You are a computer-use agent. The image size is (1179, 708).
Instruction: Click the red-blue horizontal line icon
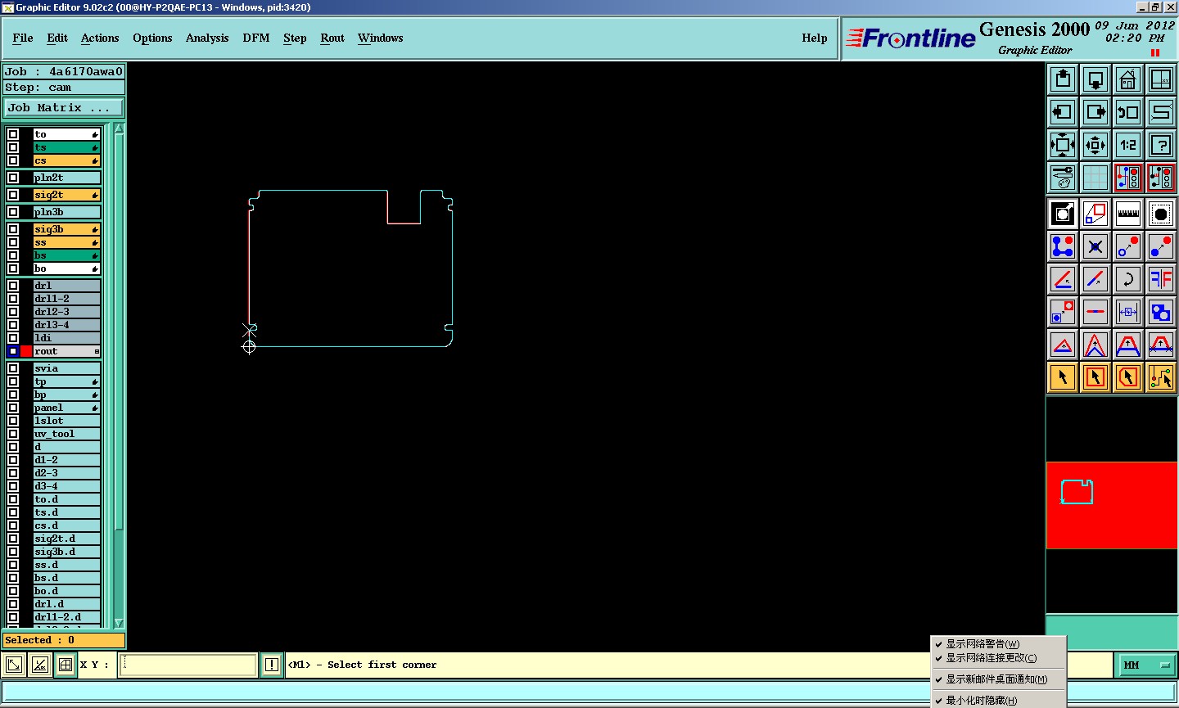(x=1095, y=312)
